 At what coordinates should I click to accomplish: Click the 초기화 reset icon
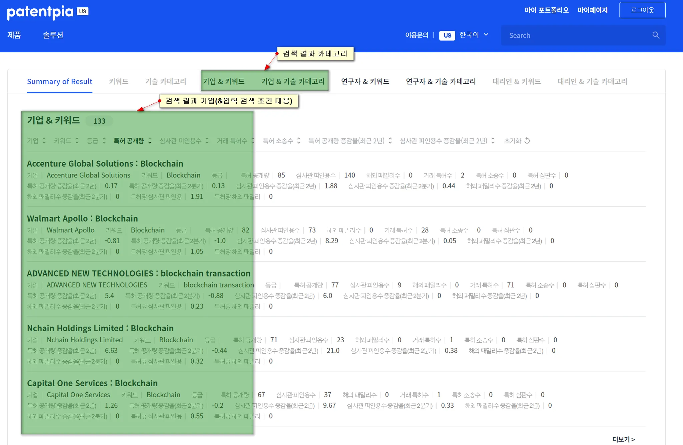click(527, 140)
